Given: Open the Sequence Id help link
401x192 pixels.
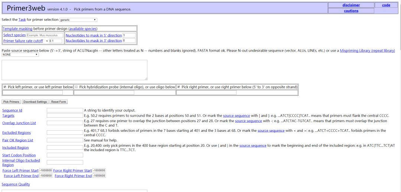Looking at the screenshot, I should click(12, 110).
